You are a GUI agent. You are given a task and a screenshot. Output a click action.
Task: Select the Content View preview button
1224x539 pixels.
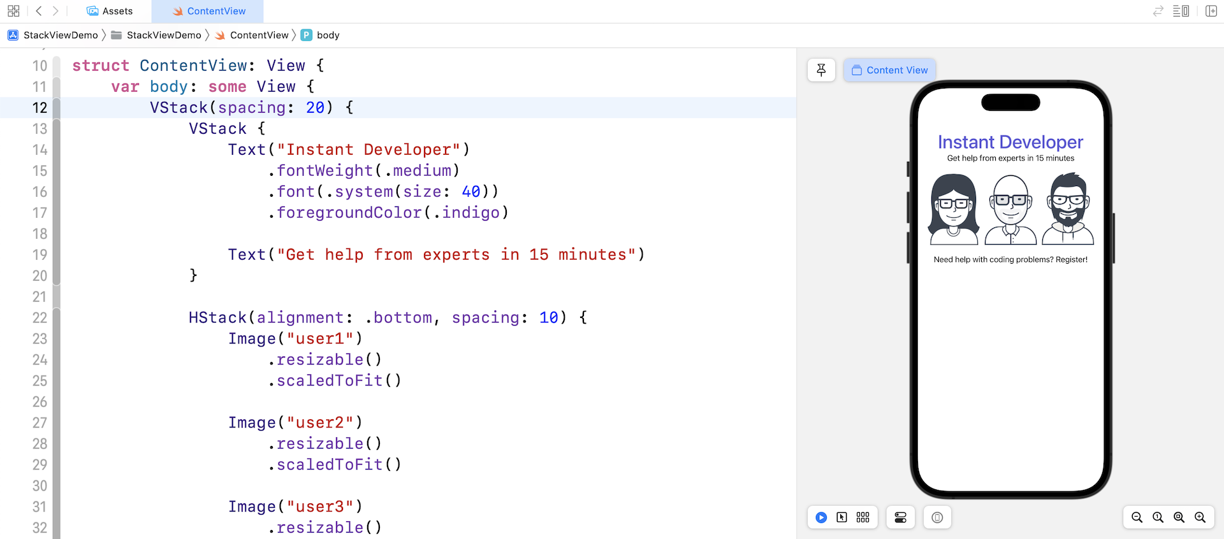tap(890, 70)
